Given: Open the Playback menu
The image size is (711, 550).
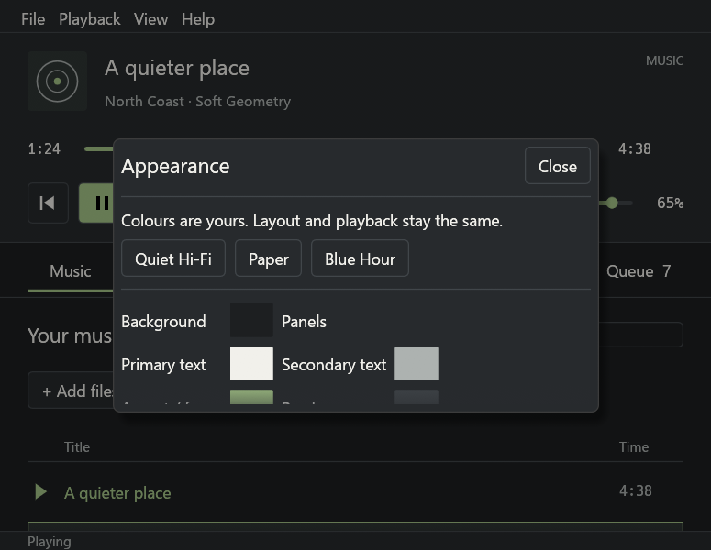Looking at the screenshot, I should tap(89, 19).
